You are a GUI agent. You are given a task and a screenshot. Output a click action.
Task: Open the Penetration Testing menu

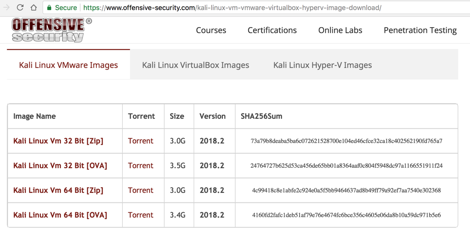pyautogui.click(x=420, y=30)
